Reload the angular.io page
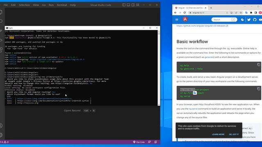This screenshot has width=262, height=147. pyautogui.click(x=185, y=13)
